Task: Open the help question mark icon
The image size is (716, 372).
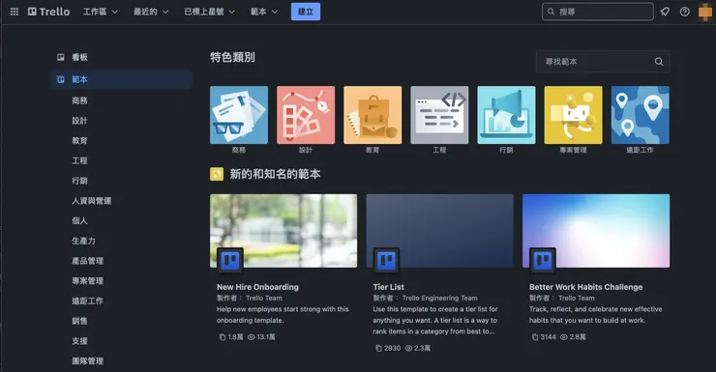Action: pyautogui.click(x=684, y=12)
